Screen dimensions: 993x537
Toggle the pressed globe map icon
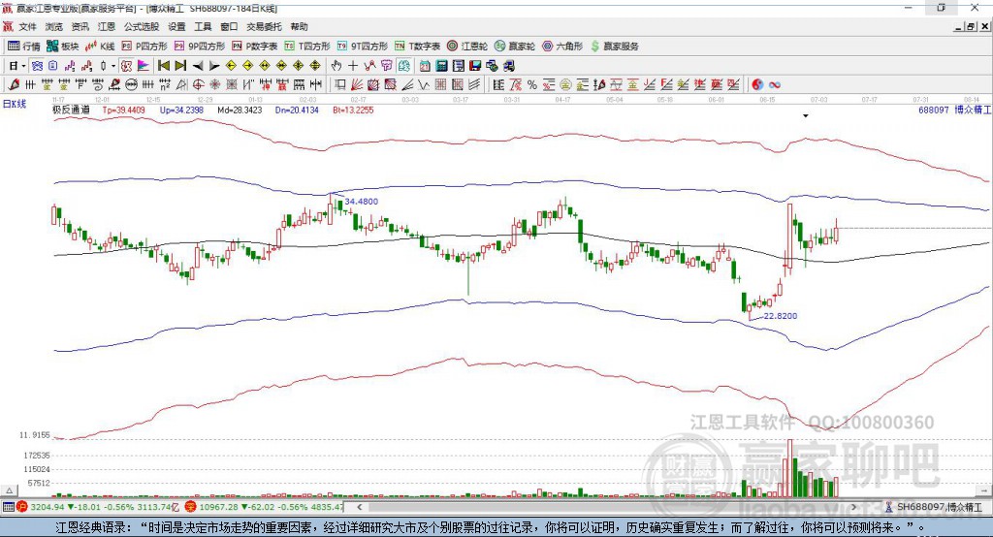point(403,66)
